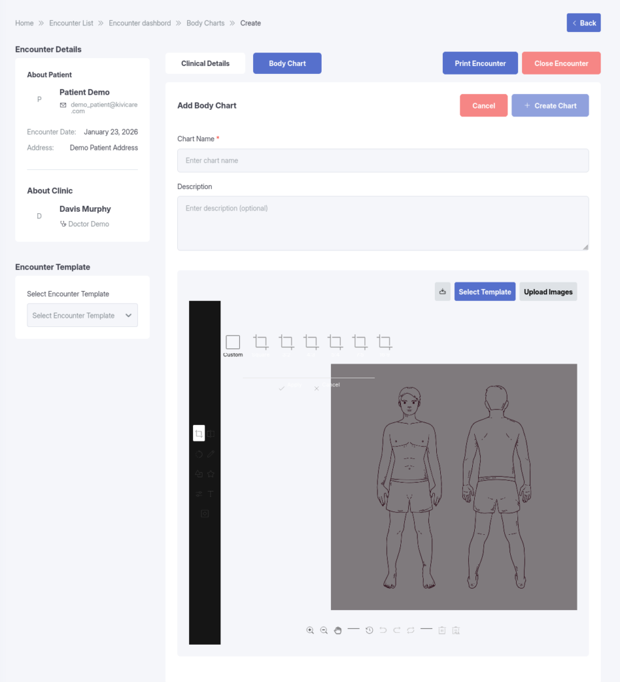Choose the Custom crop preset
This screenshot has height=682, width=620.
[x=232, y=343]
